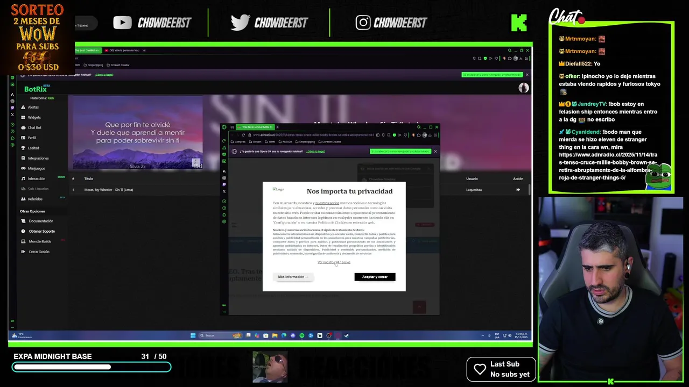
Task: Open Dropshipping folder in back Opera window
Action: click(x=93, y=65)
